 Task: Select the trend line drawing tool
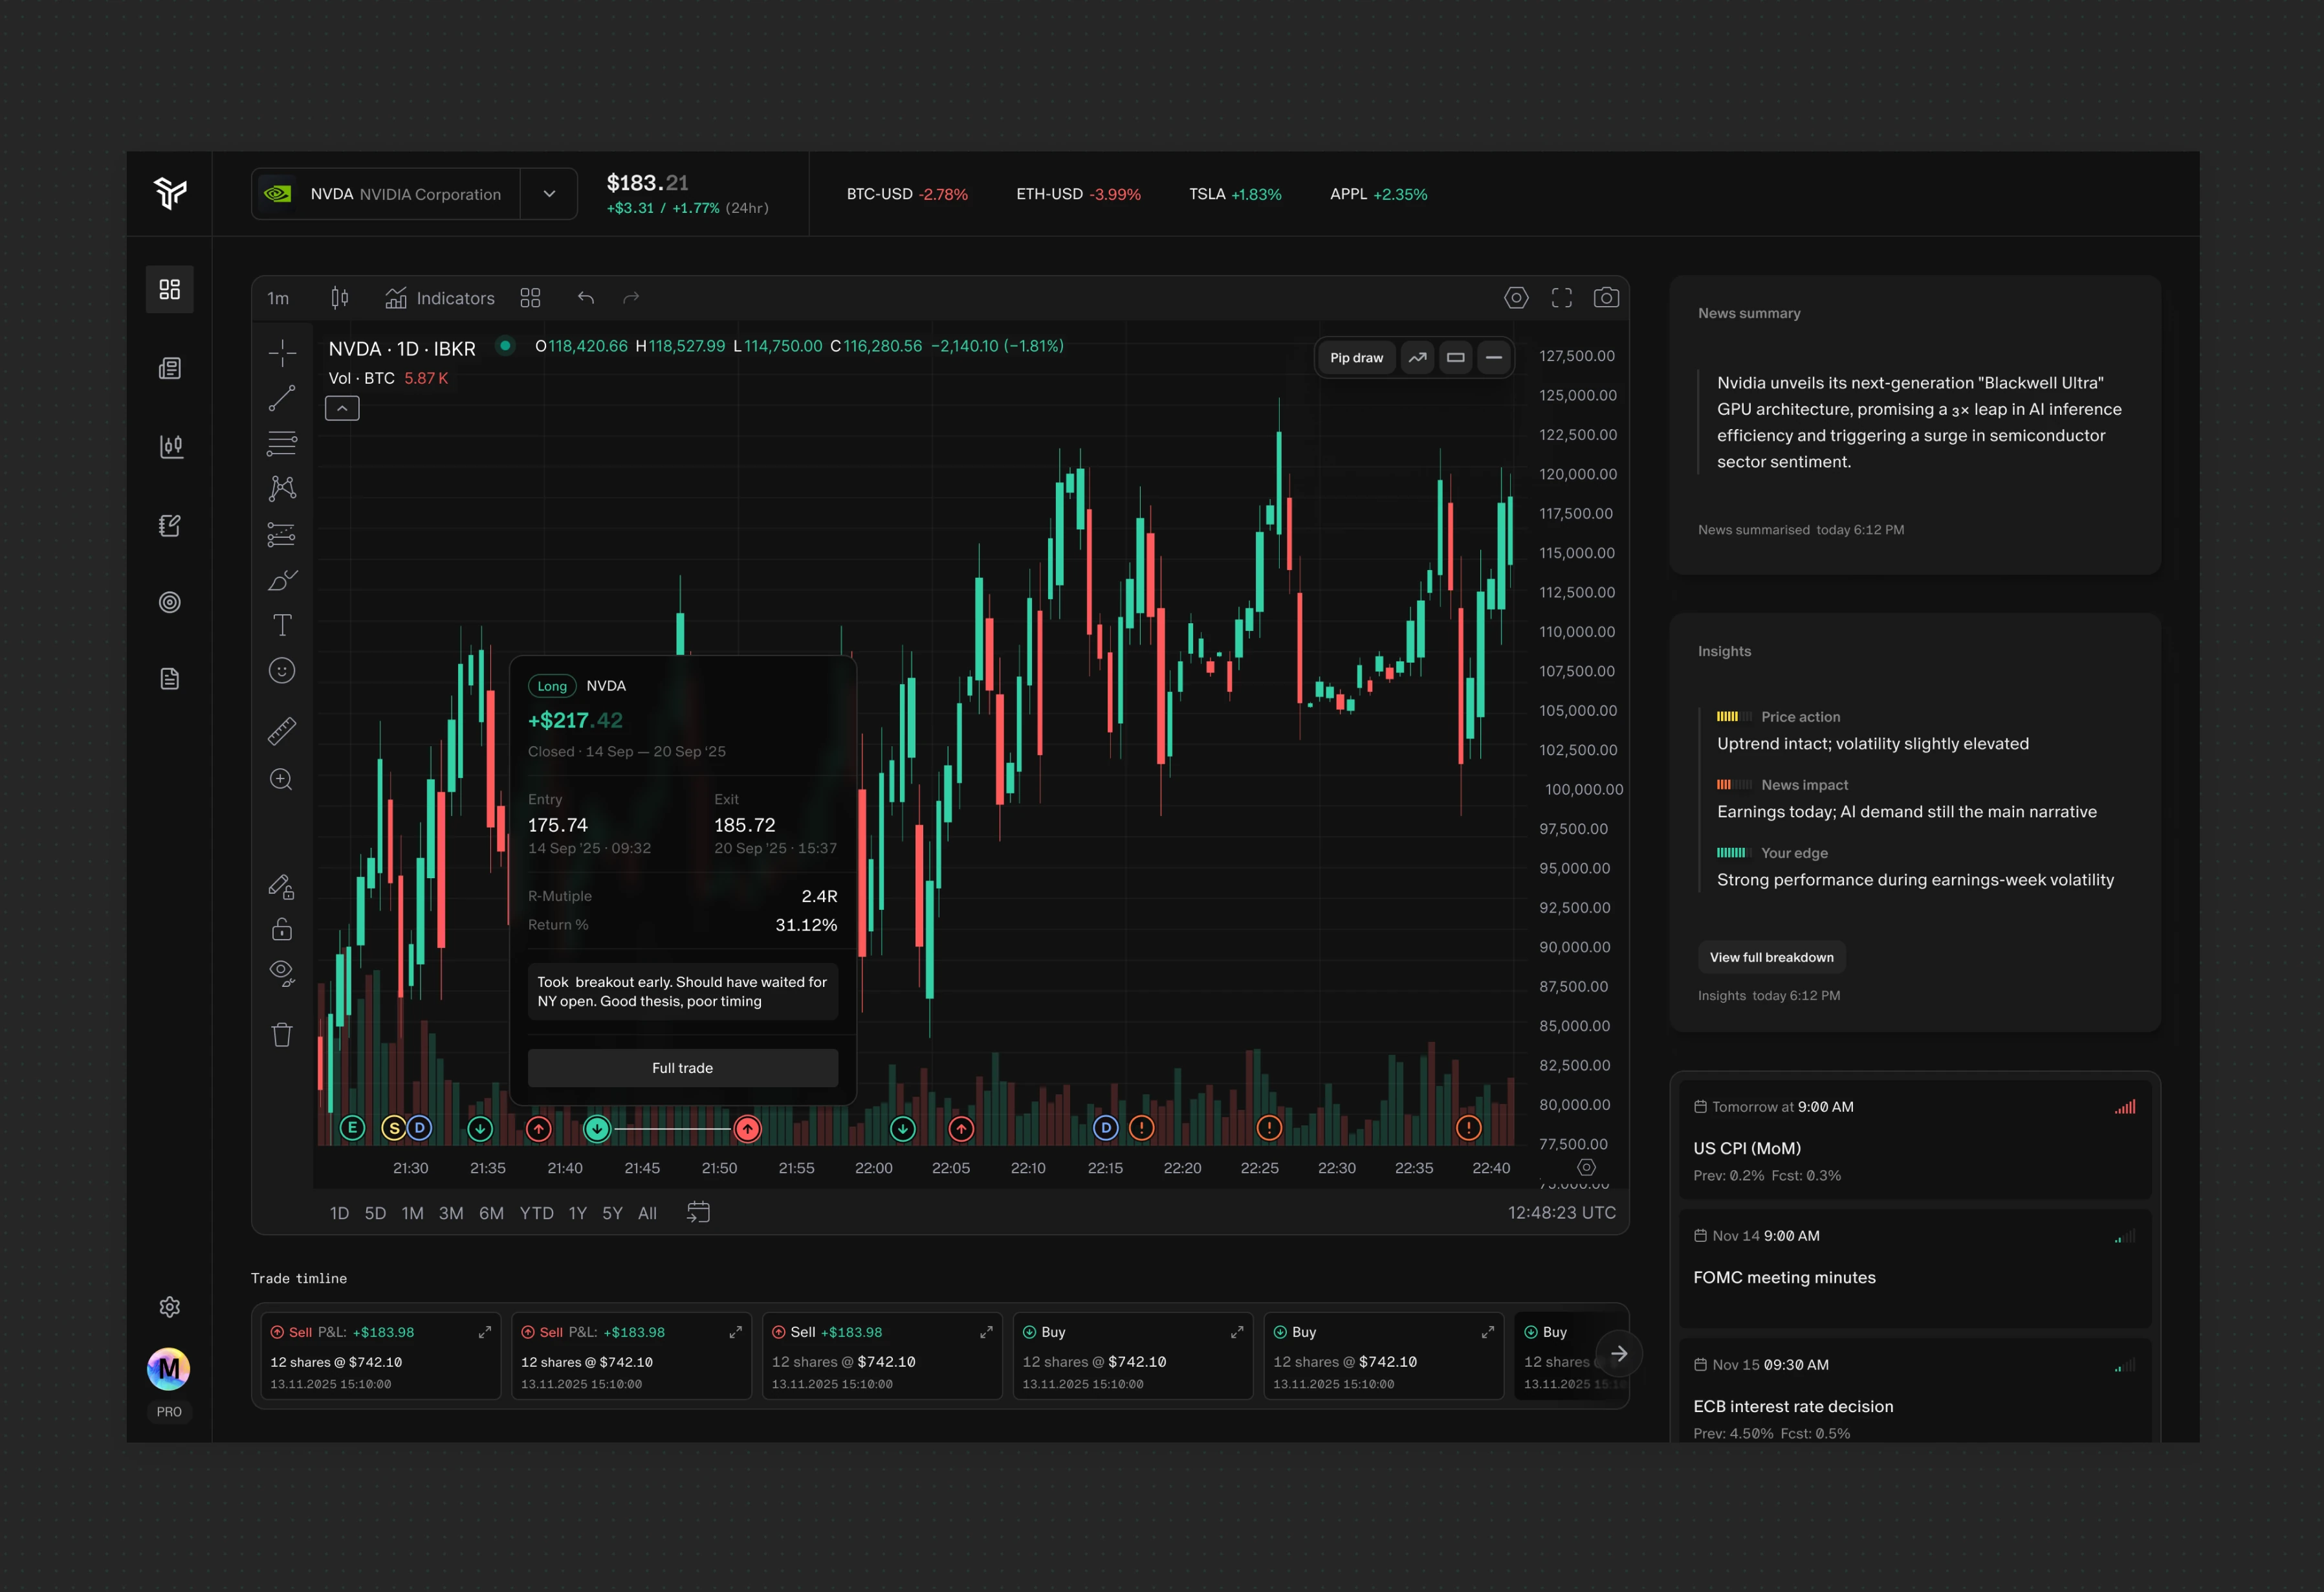pyautogui.click(x=282, y=398)
